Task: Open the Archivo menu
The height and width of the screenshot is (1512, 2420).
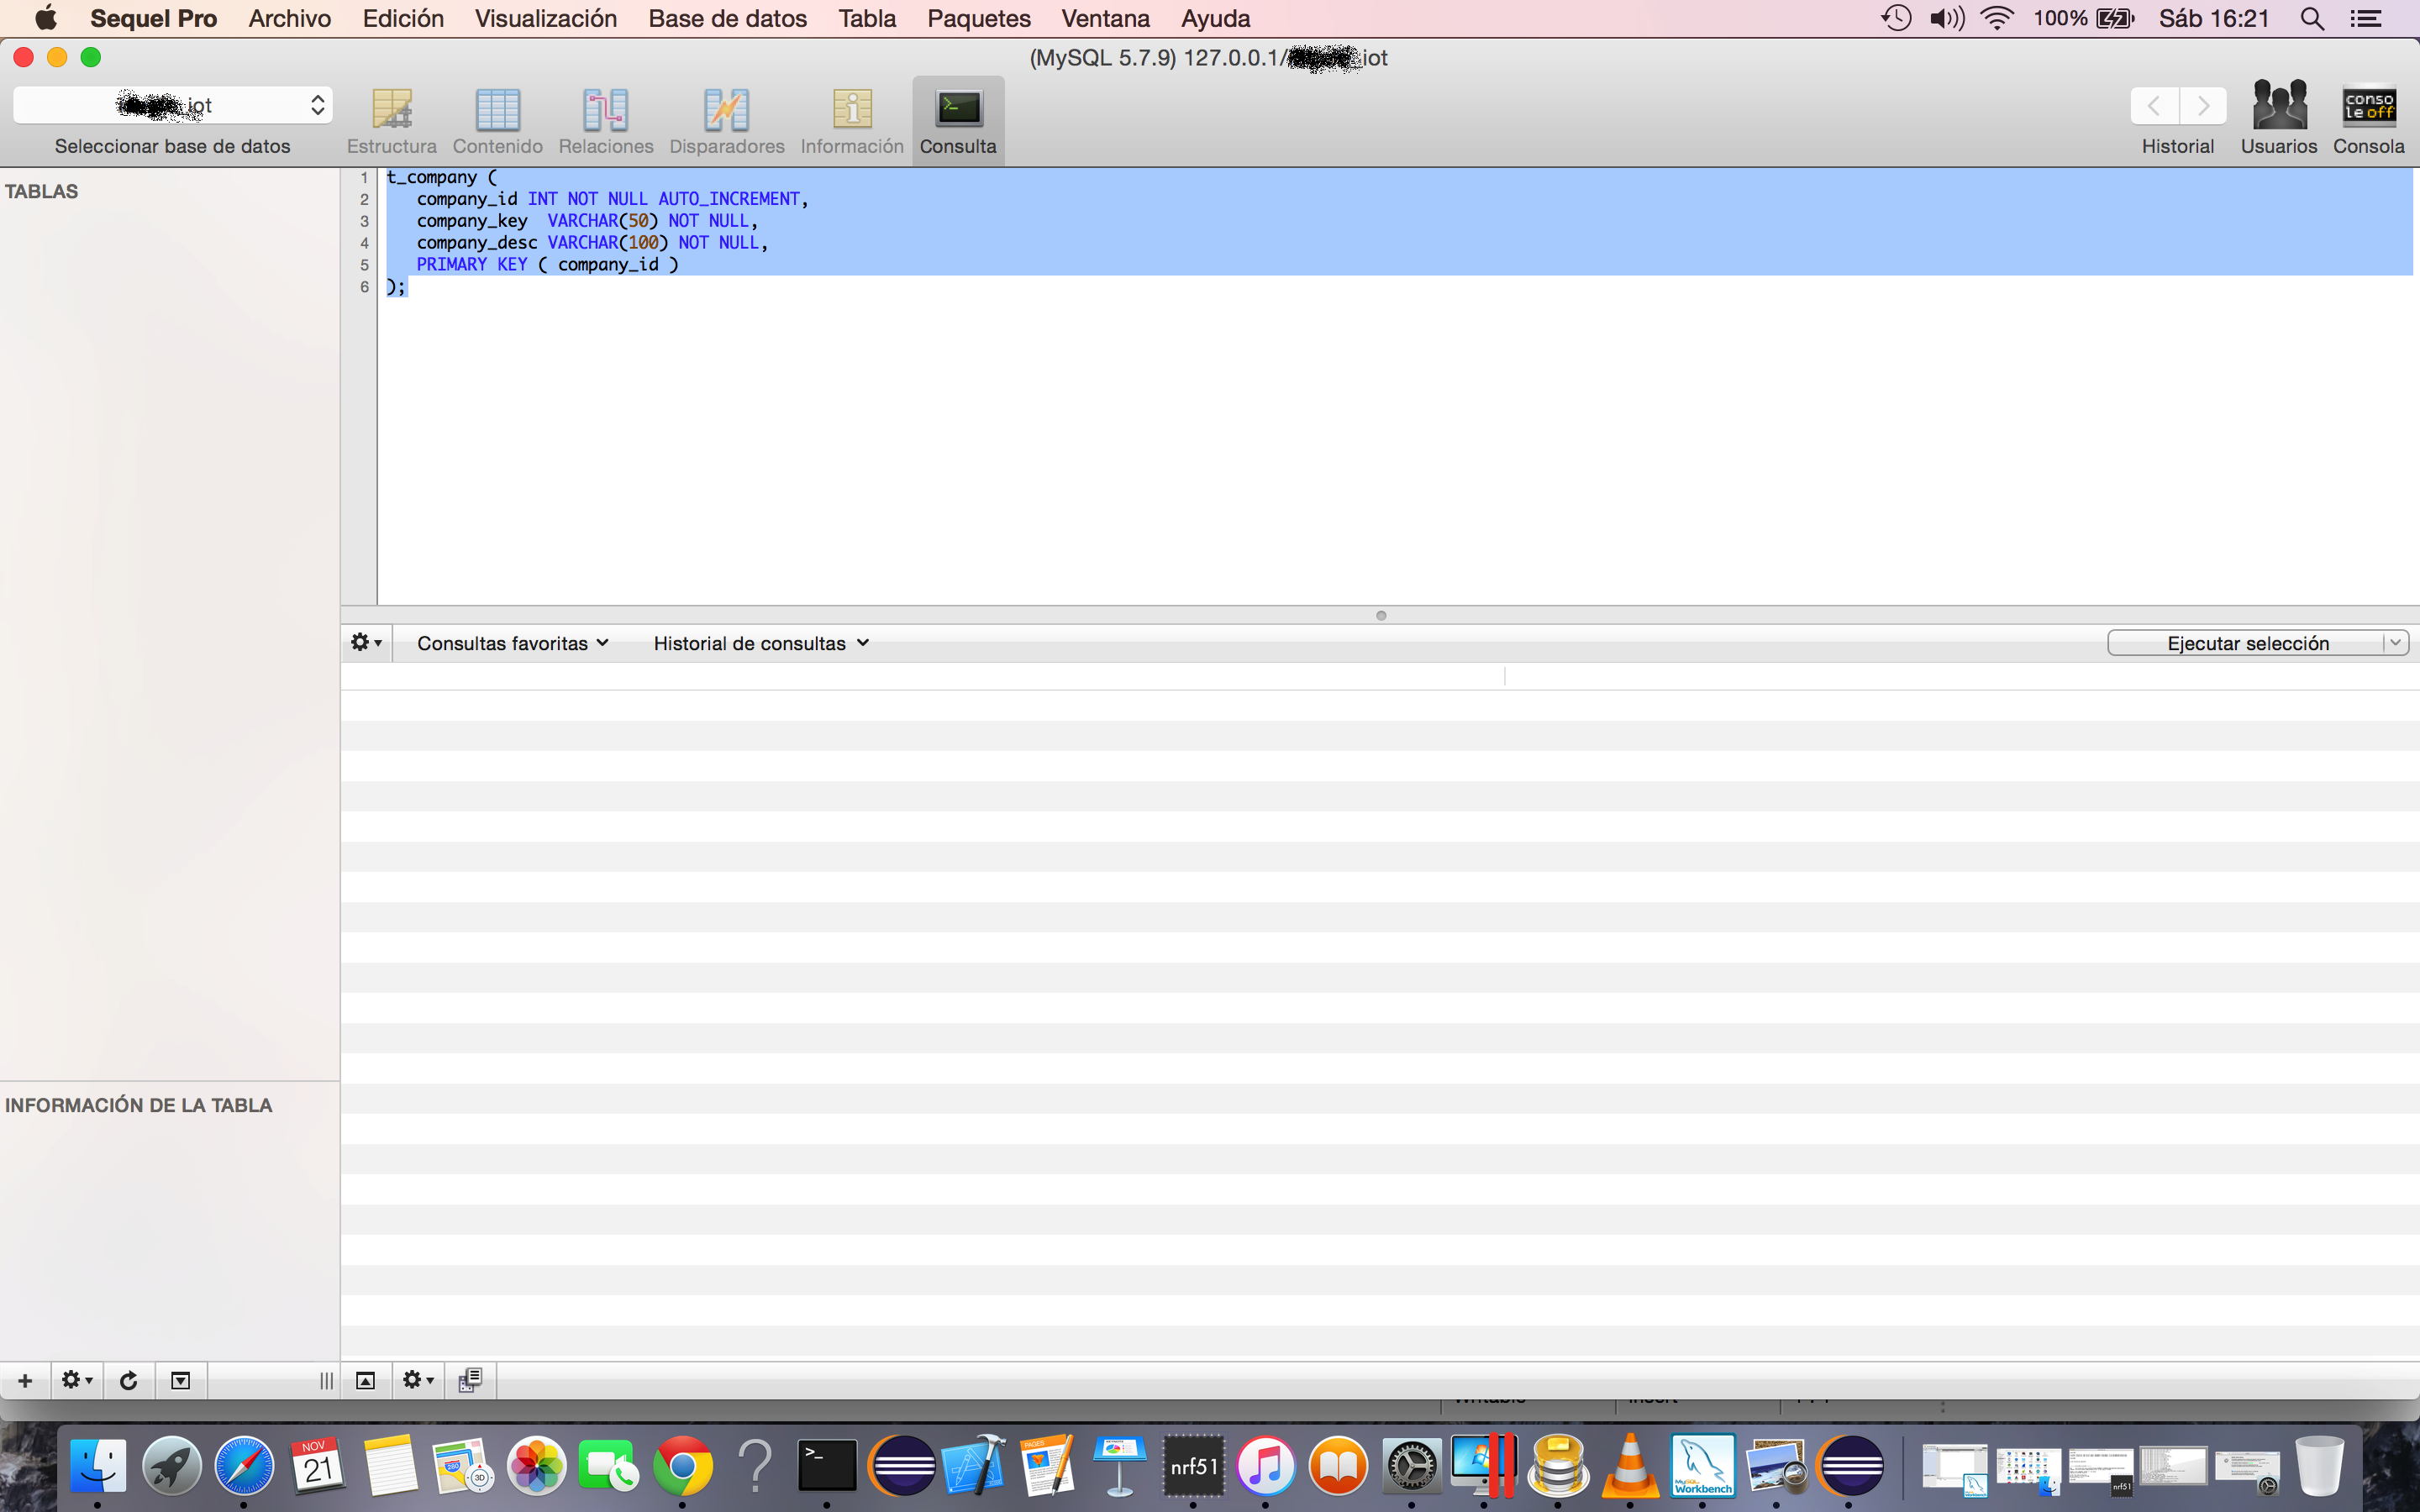Action: 290,18
